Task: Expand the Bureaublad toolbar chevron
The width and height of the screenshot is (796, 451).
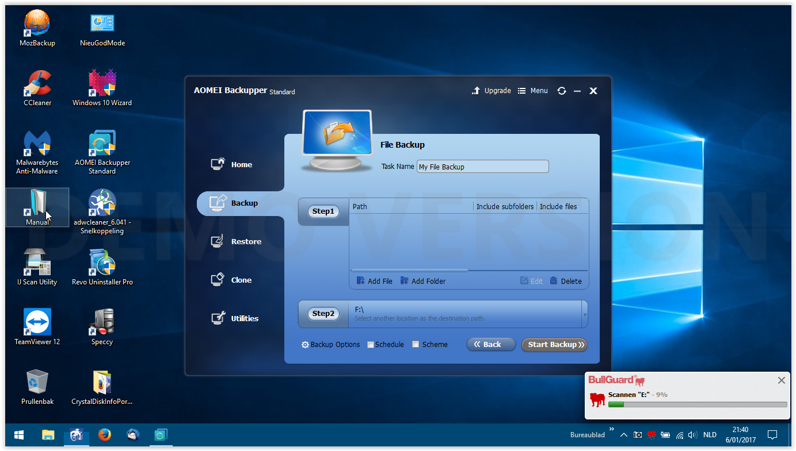Action: 612,429
